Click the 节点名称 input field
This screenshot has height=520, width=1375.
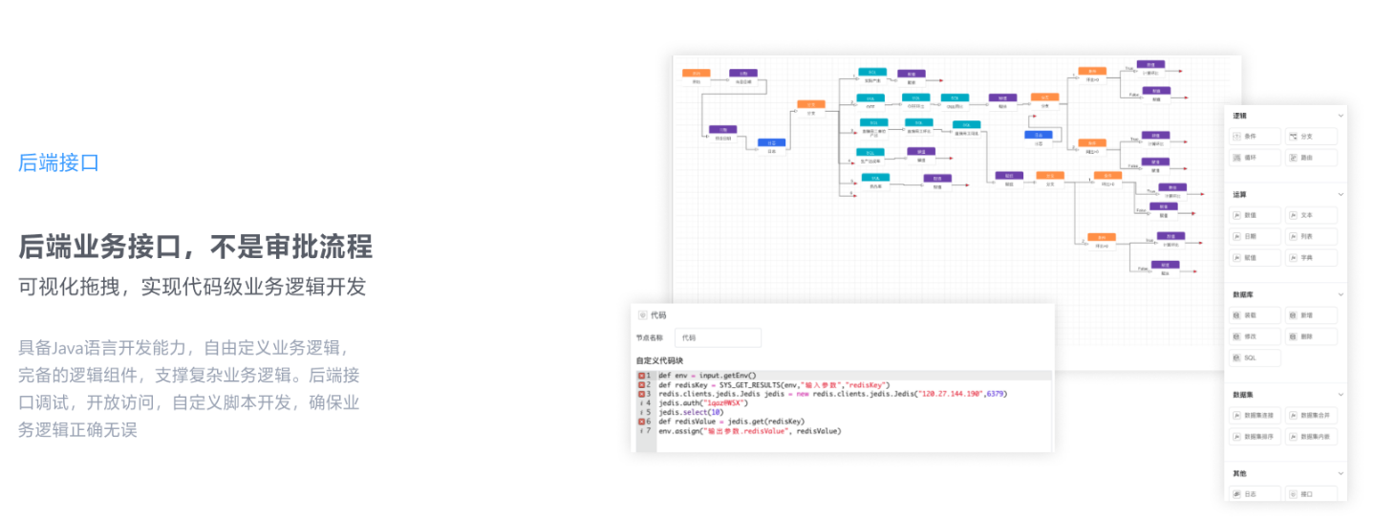tap(718, 337)
